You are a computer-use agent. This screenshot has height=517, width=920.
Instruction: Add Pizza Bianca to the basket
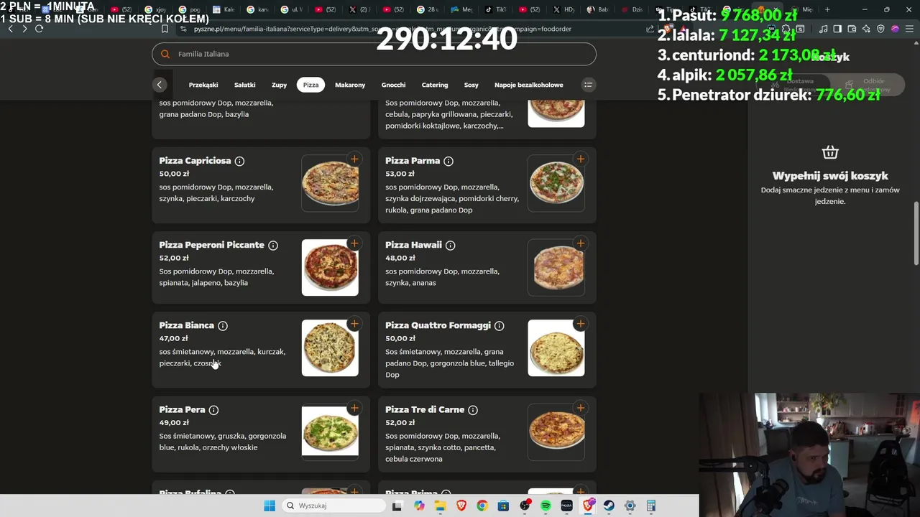(x=354, y=324)
